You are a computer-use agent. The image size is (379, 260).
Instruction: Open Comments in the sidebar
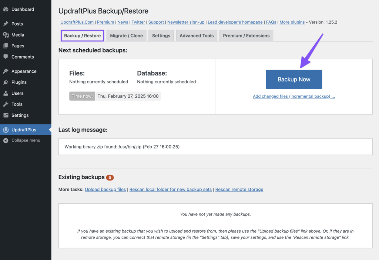[x=23, y=57]
